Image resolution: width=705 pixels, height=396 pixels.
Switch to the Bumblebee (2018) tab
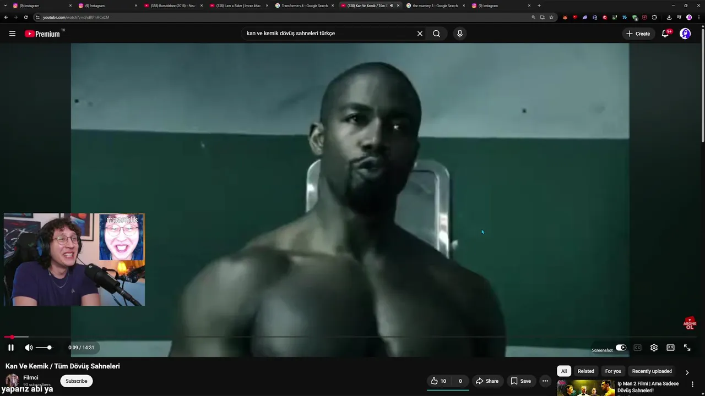[172, 5]
